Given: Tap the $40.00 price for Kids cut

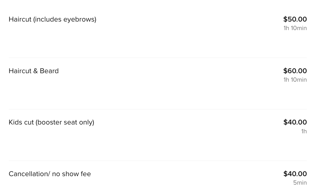Looking at the screenshot, I should tap(295, 122).
